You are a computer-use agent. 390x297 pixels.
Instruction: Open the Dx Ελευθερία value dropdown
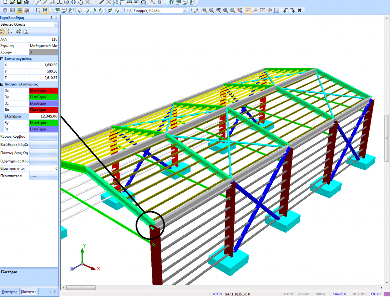(44, 91)
